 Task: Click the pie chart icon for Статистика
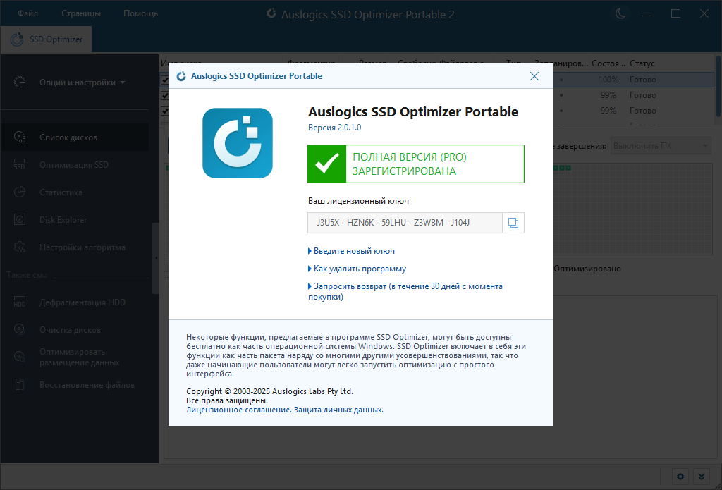click(x=19, y=192)
